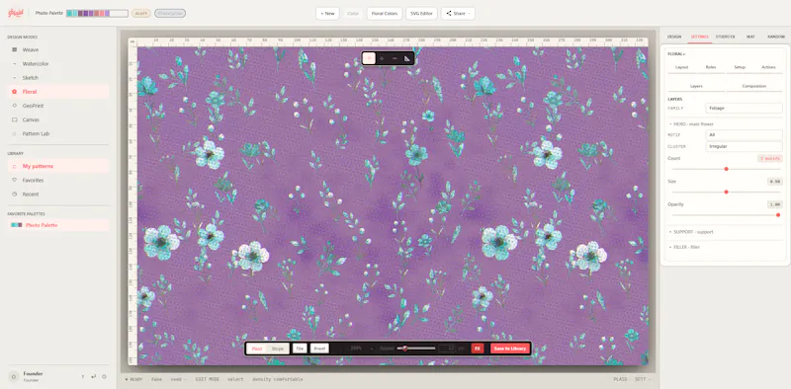Open the Roles sub-tab
The image size is (791, 389).
(x=711, y=67)
